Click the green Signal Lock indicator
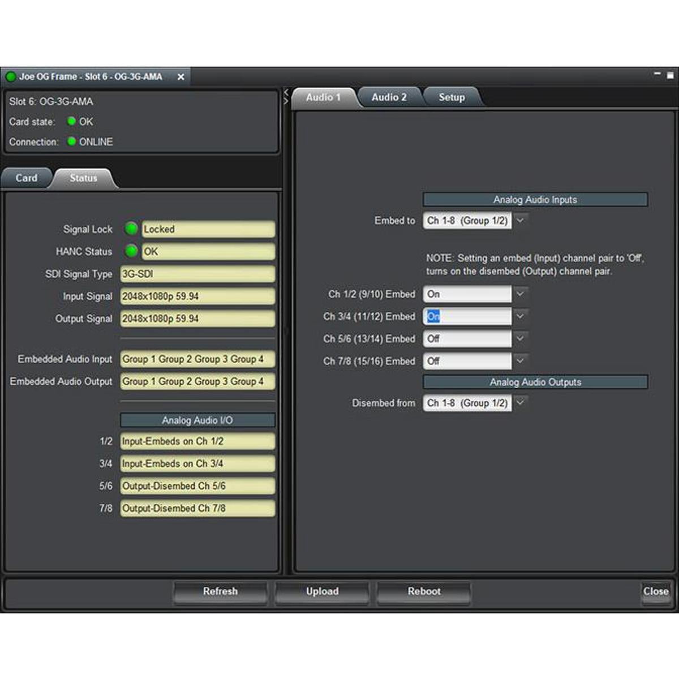Screen dimensions: 679x679 click(x=131, y=229)
